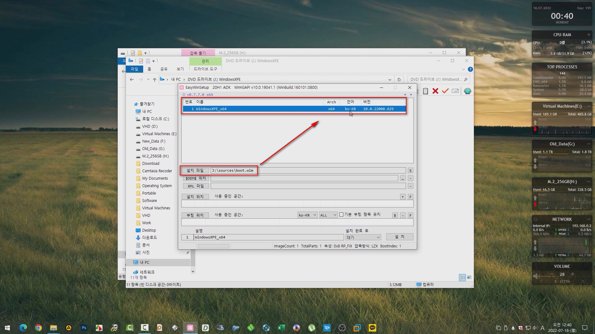Click the 'XML 파일' button

[196, 186]
